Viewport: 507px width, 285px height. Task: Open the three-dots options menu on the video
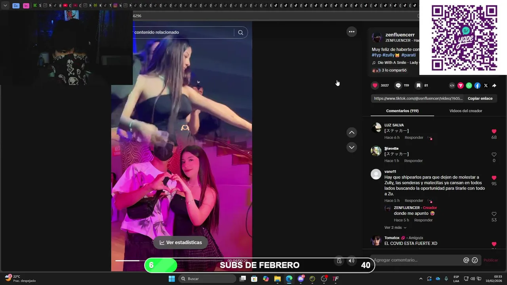tap(352, 32)
